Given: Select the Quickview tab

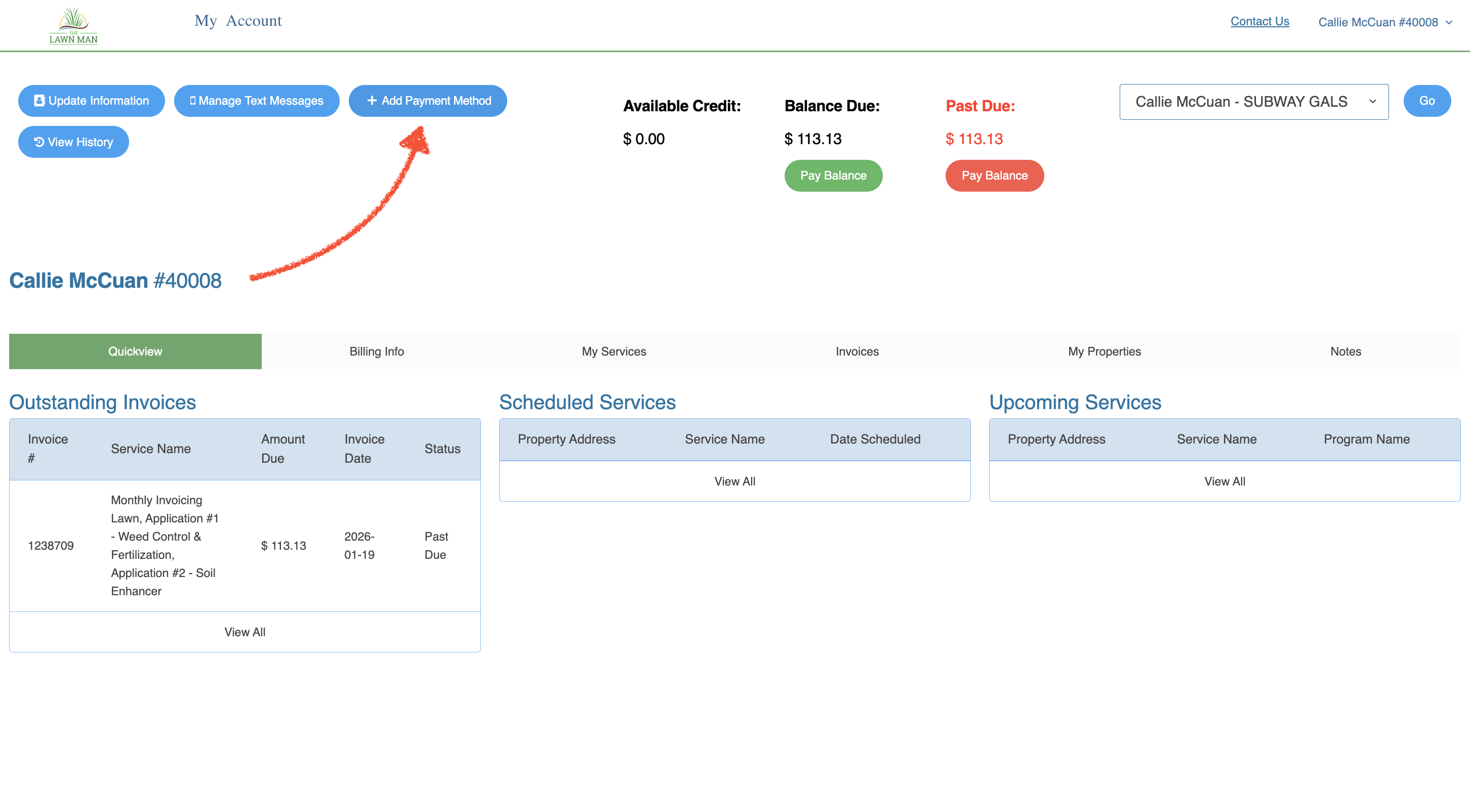Looking at the screenshot, I should (x=135, y=351).
